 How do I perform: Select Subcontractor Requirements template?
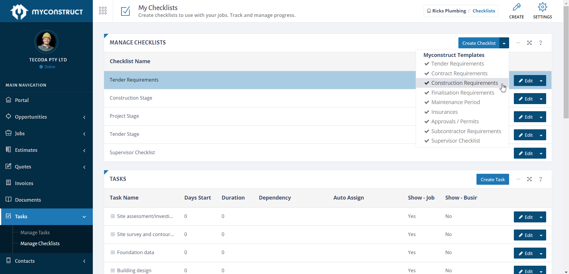point(462,131)
